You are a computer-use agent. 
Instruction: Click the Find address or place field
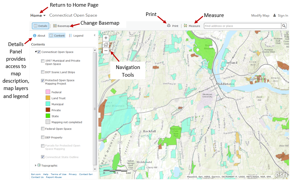(x=243, y=26)
